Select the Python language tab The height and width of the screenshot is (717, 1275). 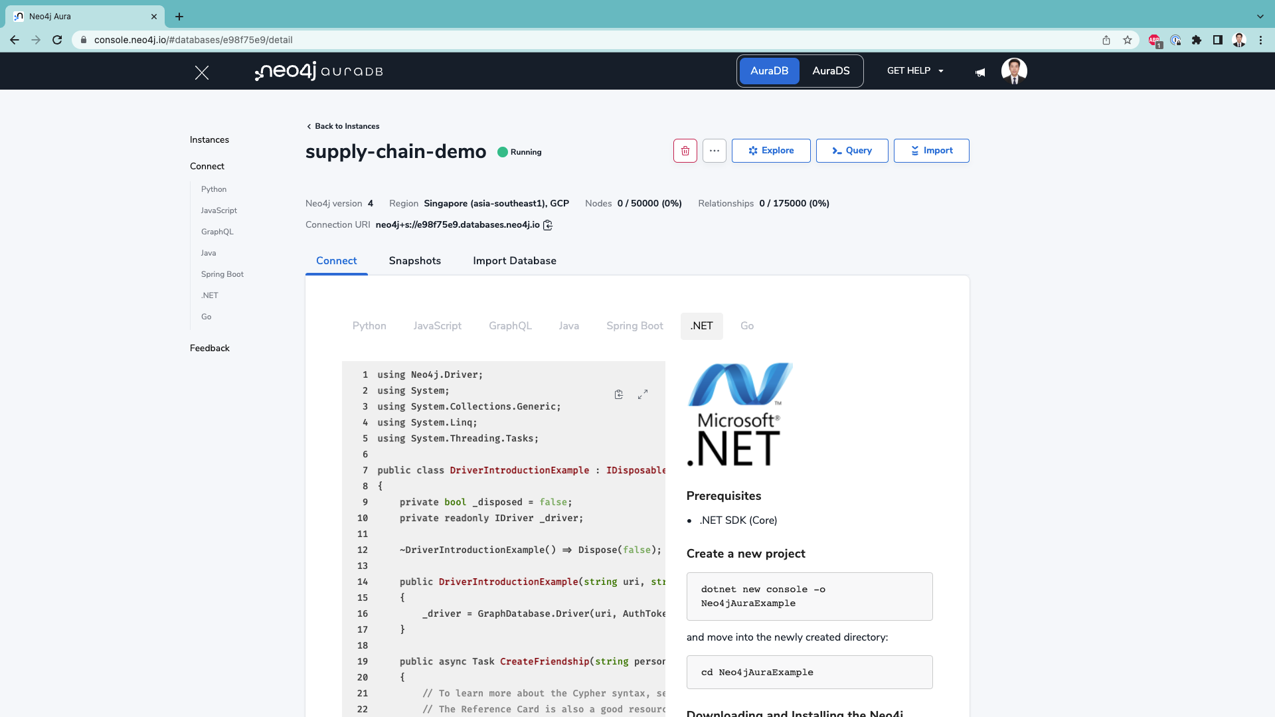(369, 326)
